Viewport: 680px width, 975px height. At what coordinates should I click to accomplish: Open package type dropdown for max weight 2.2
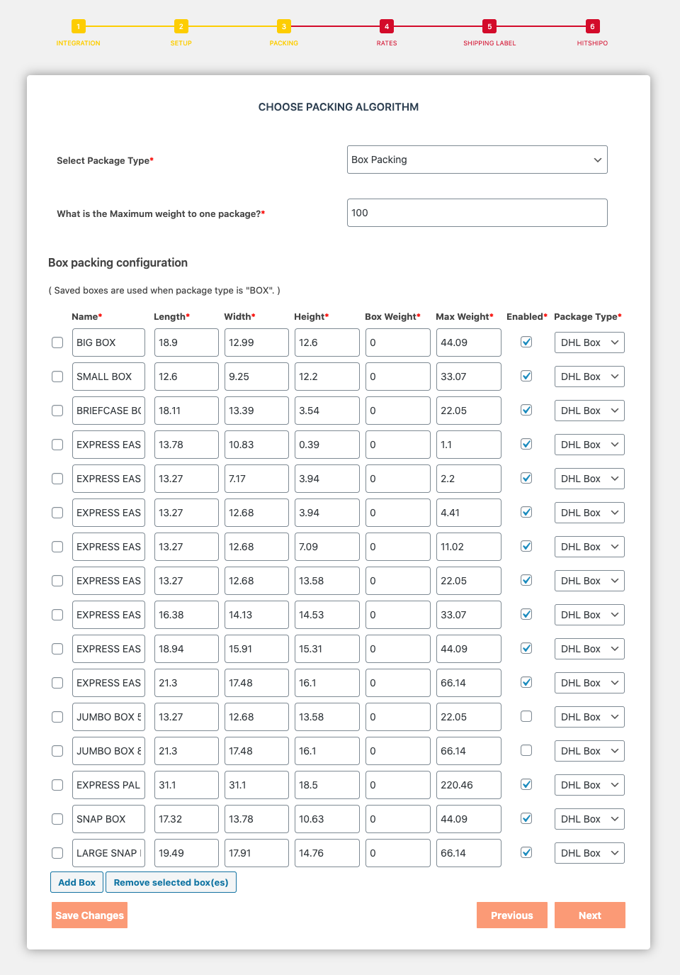point(589,479)
